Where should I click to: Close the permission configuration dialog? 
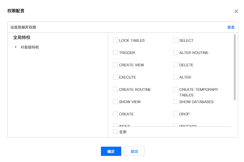pyautogui.click(x=236, y=11)
